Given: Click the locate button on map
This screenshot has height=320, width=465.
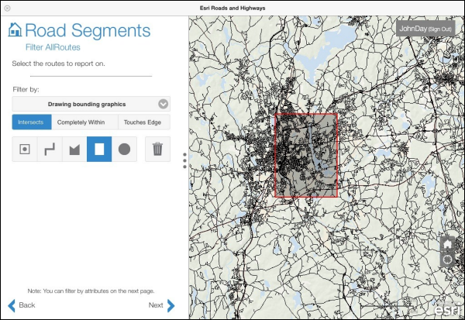Looking at the screenshot, I should [x=447, y=260].
